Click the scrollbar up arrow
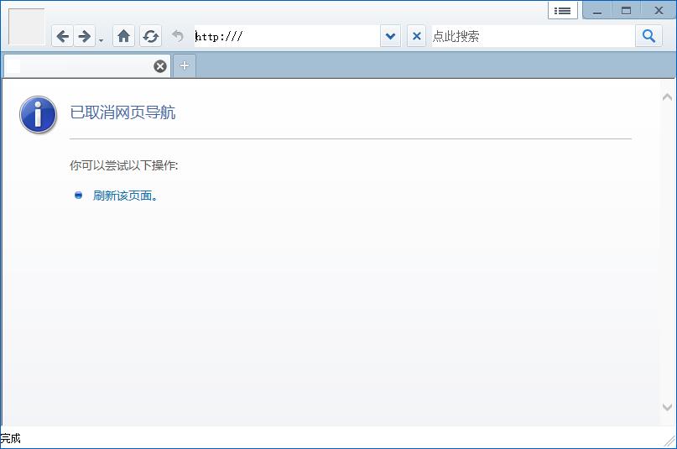The image size is (677, 449). point(668,97)
